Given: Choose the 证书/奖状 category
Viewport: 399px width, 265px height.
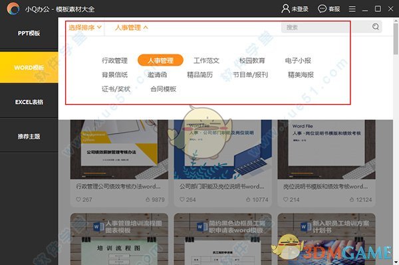Looking at the screenshot, I should (x=116, y=89).
